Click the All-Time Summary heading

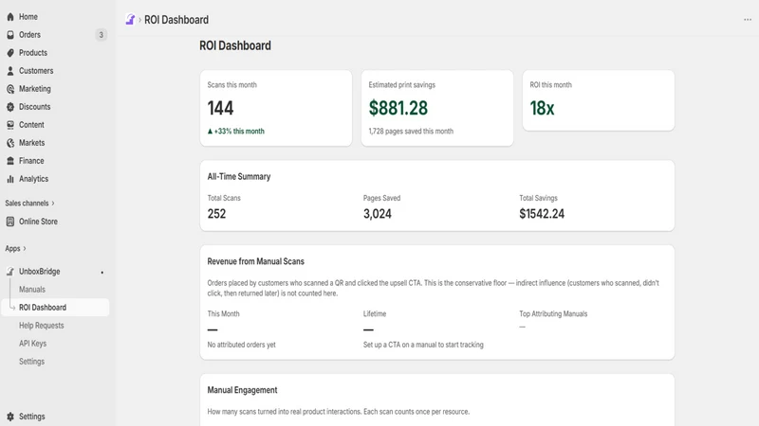tap(239, 177)
